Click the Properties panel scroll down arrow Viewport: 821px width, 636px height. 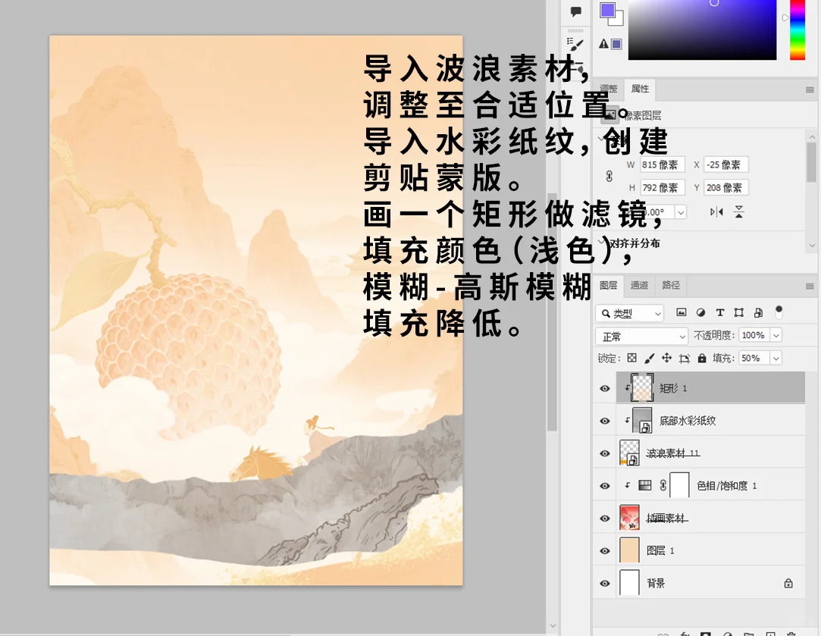(812, 244)
